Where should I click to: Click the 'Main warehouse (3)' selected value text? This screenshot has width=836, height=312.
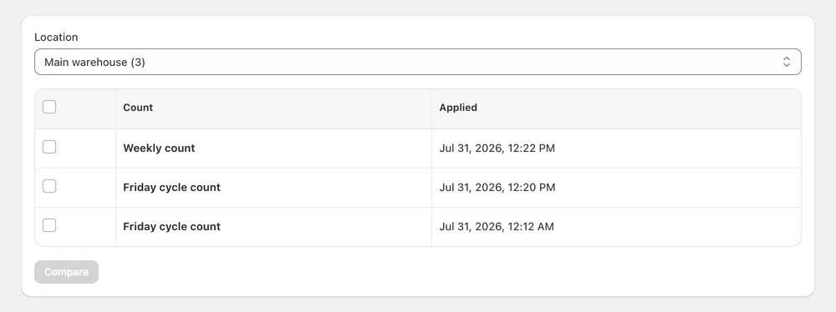[x=95, y=63]
